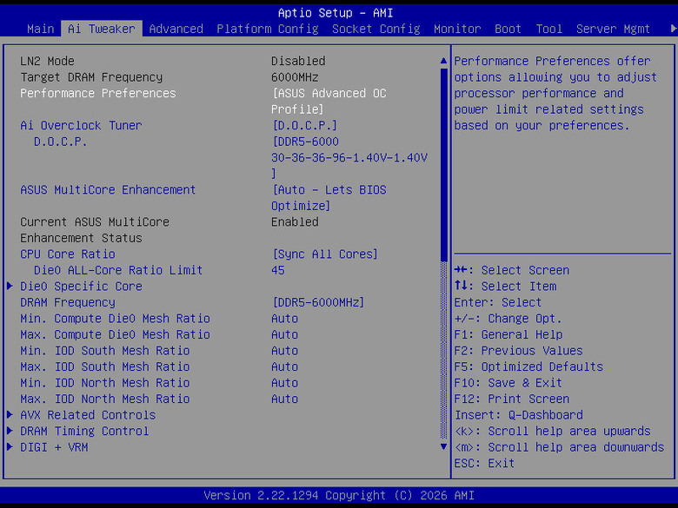Select Min. IOD North Mesh Ratio Auto value
678x508 pixels.
coord(284,383)
